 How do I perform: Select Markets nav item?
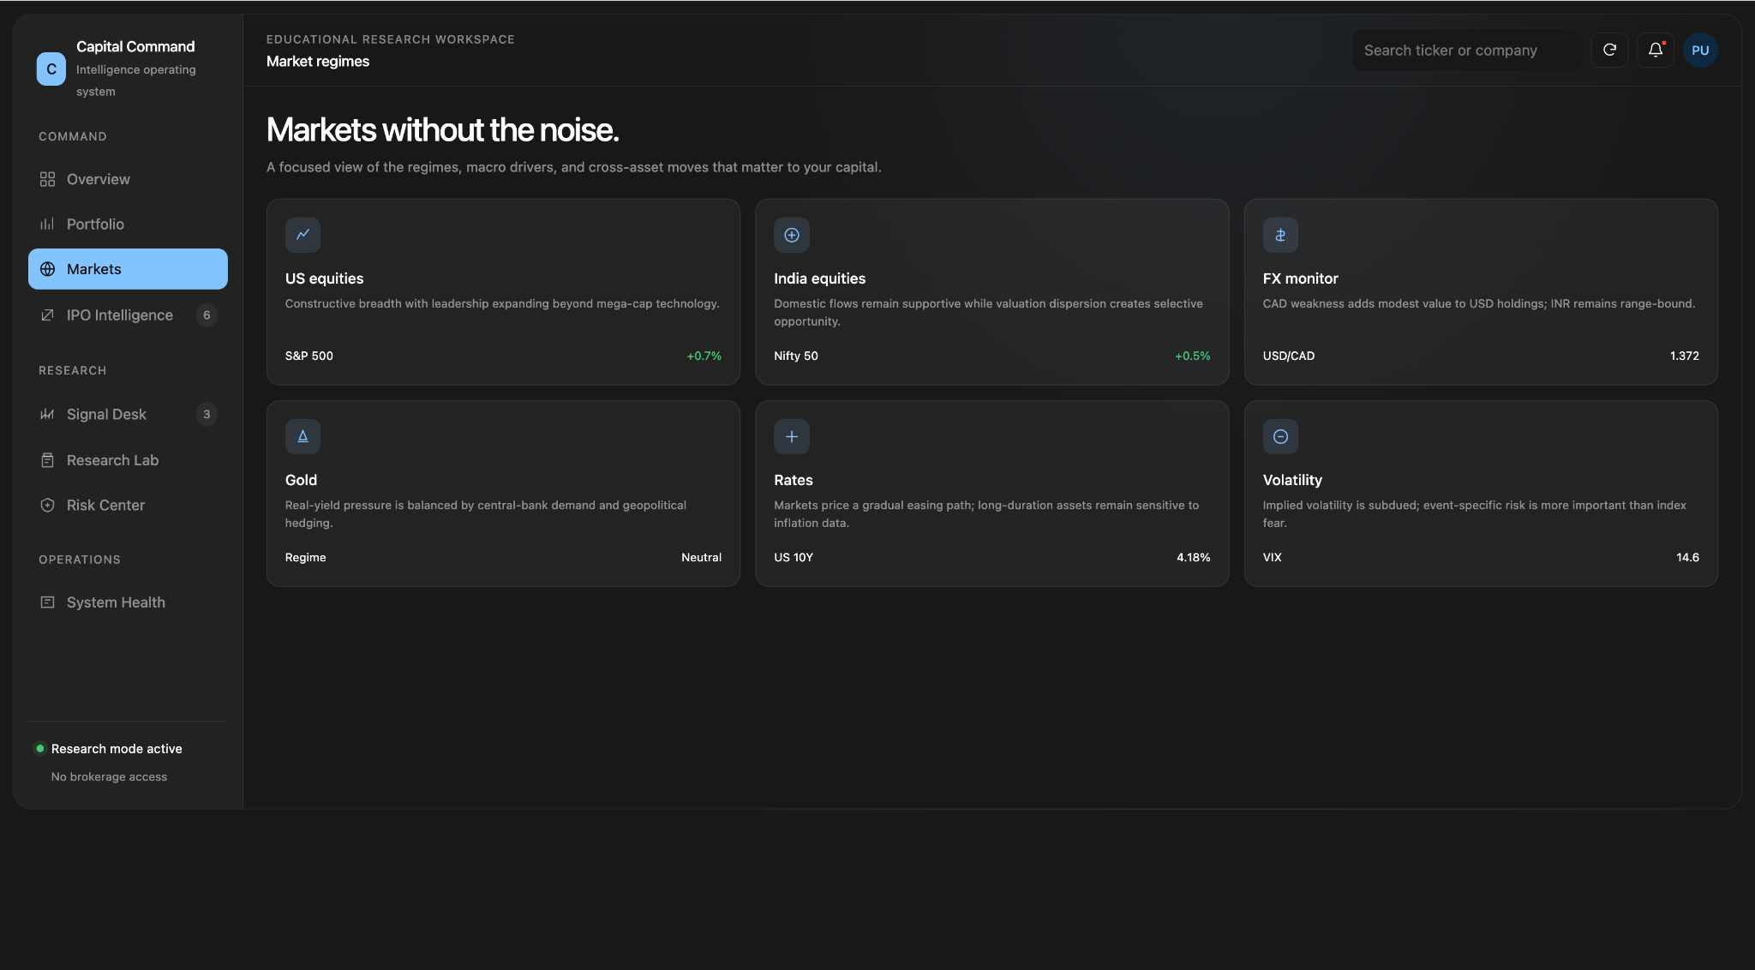128,269
